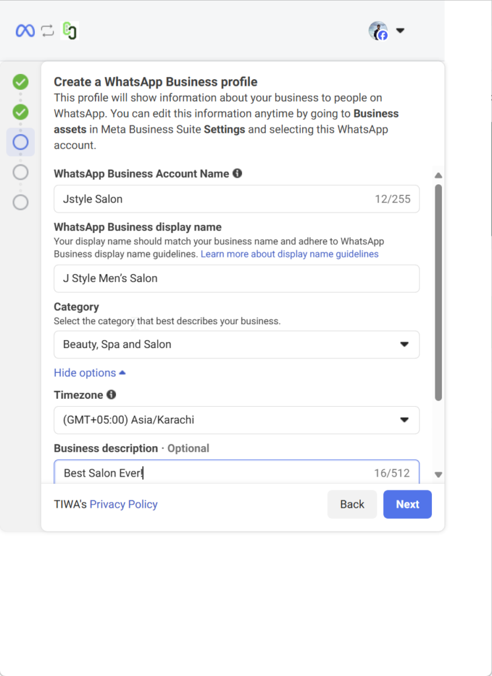Open the profile avatar with Facebook badge
The height and width of the screenshot is (676, 492).
point(379,30)
